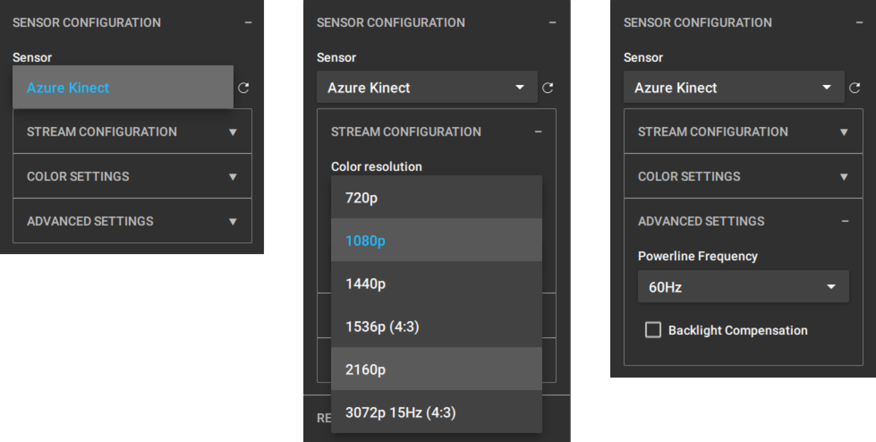Open the Sensor dropdown in the Powerline Frequency panel

(734, 88)
